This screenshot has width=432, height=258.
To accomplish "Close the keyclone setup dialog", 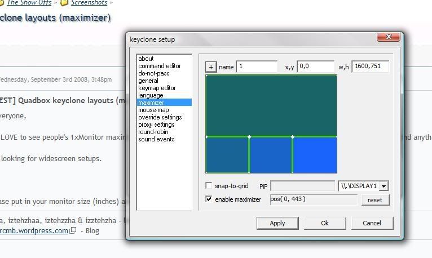I will 389,37.
